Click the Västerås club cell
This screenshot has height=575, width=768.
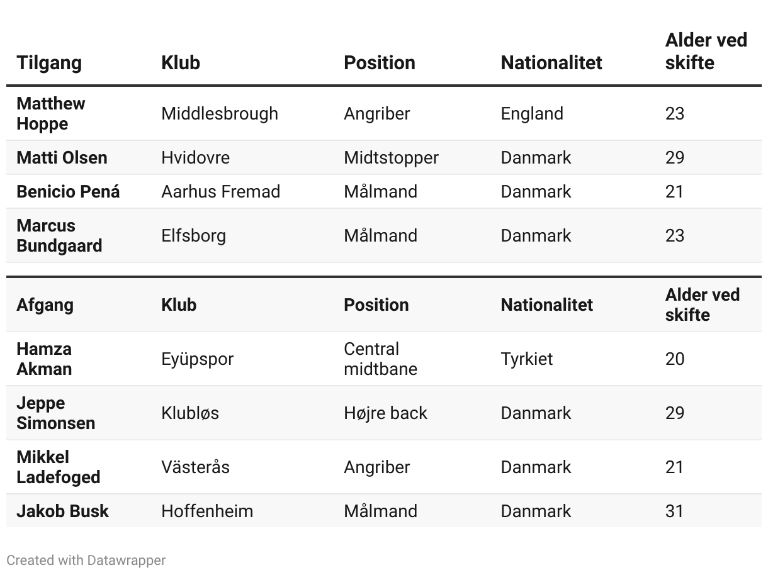point(196,467)
